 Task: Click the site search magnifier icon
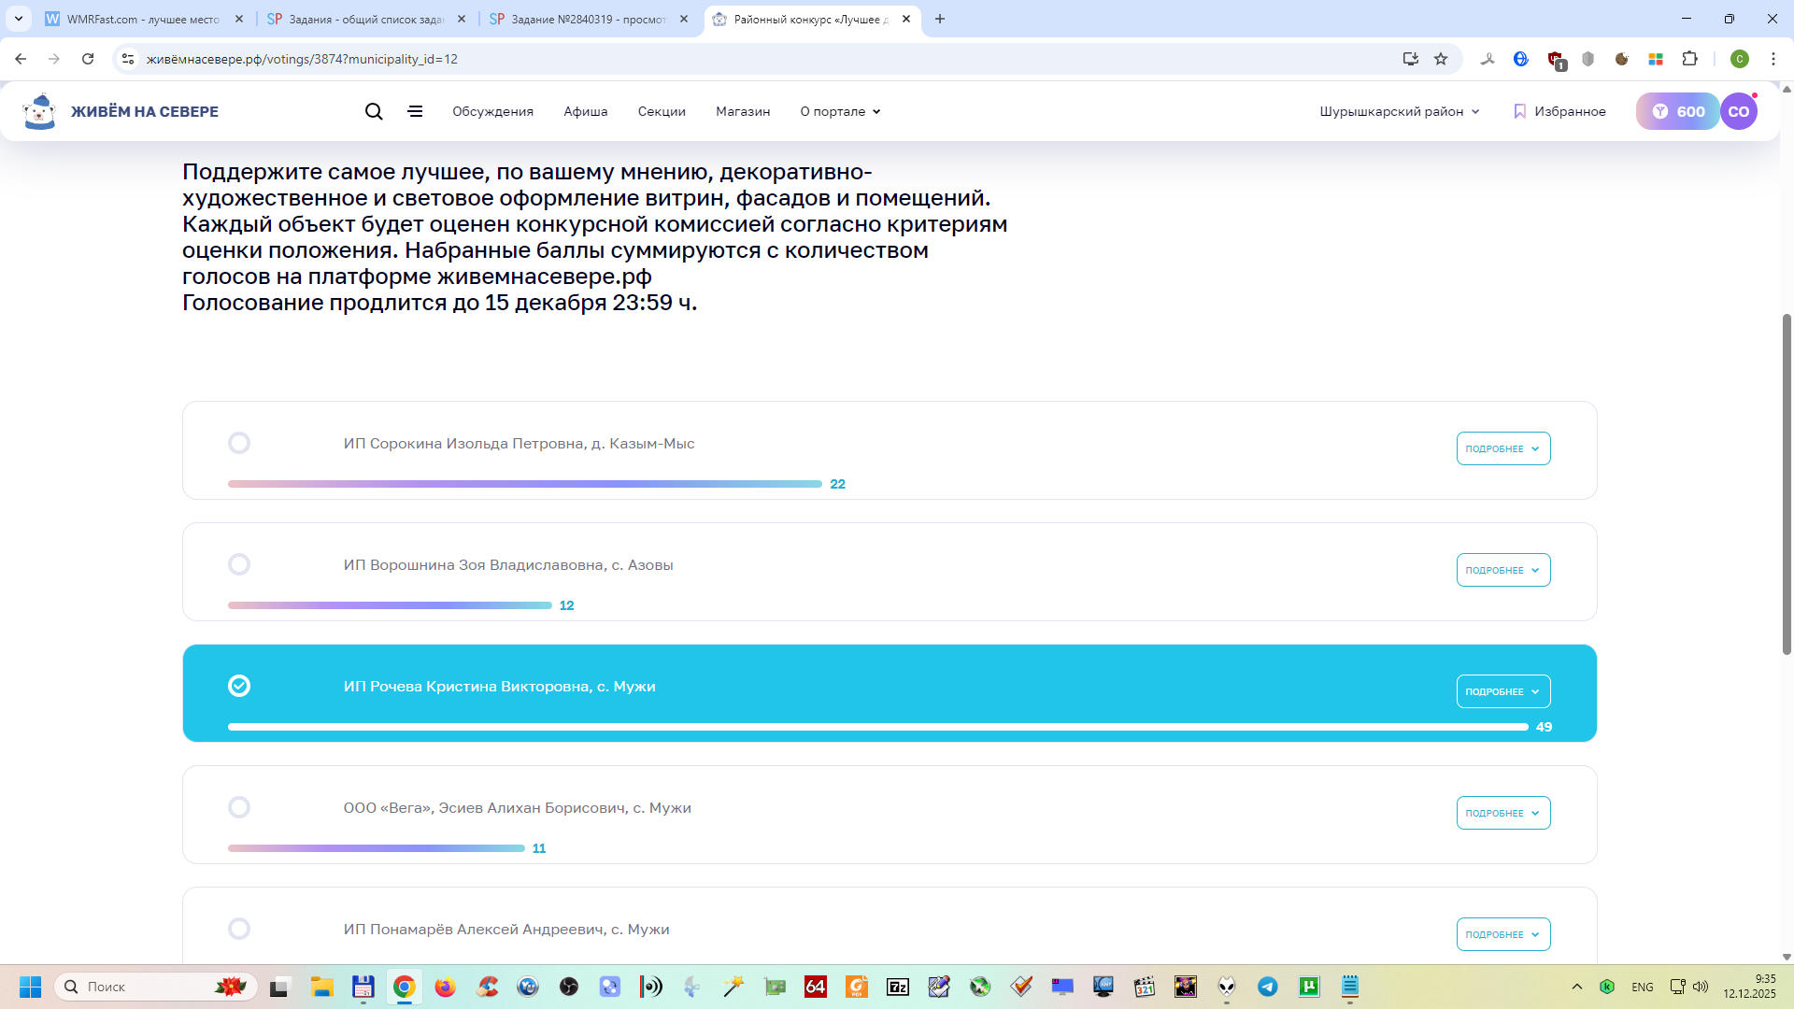(x=374, y=111)
